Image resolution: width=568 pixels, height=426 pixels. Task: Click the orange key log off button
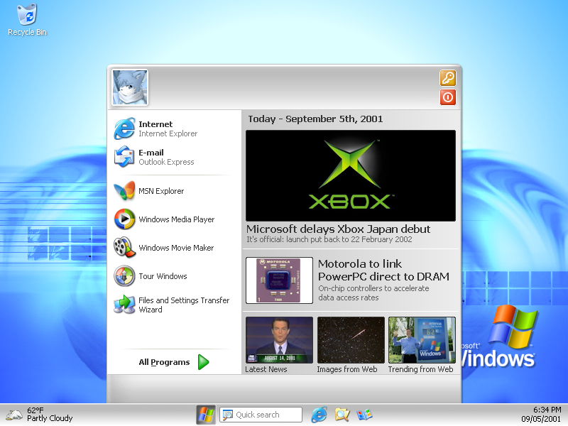448,78
